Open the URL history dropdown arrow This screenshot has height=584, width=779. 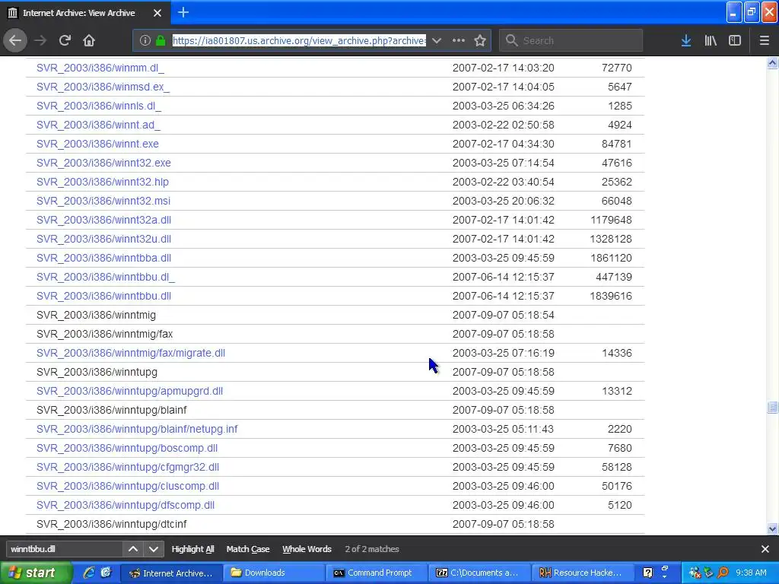[436, 40]
